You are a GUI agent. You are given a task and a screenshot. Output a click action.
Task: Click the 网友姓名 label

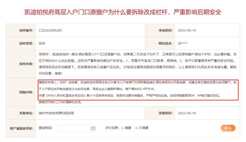166,44
